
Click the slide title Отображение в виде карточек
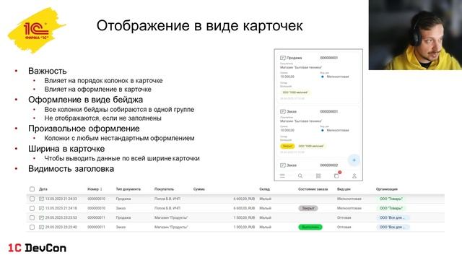[x=199, y=26]
